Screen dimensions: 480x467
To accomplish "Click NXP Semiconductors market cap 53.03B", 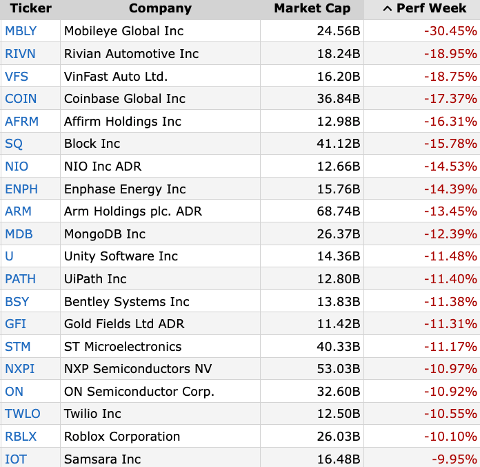I will tap(338, 369).
